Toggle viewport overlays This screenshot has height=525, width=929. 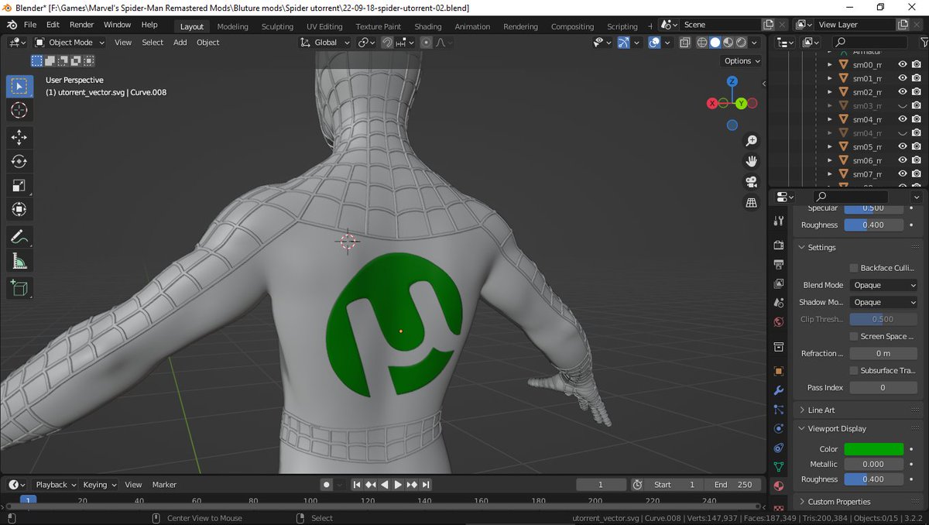click(654, 43)
